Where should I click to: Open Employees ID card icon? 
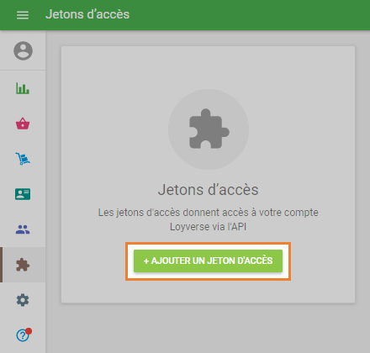click(23, 194)
